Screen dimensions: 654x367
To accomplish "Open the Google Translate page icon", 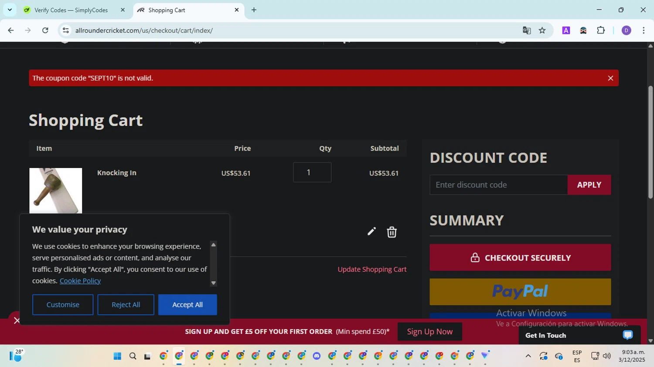I will [527, 30].
